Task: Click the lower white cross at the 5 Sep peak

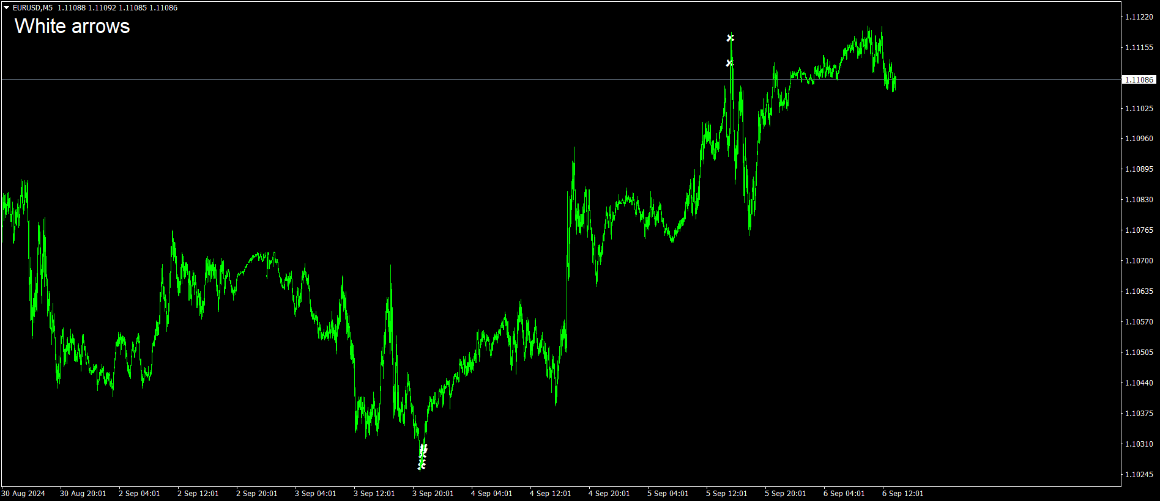Action: 729,63
